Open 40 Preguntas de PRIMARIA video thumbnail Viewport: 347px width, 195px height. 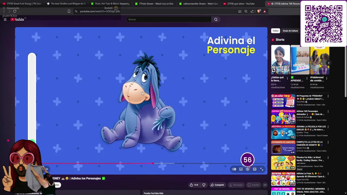(x=283, y=101)
